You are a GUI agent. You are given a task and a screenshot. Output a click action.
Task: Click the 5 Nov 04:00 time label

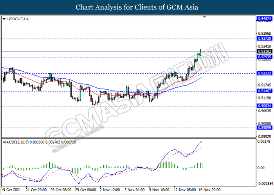click(x=135, y=190)
